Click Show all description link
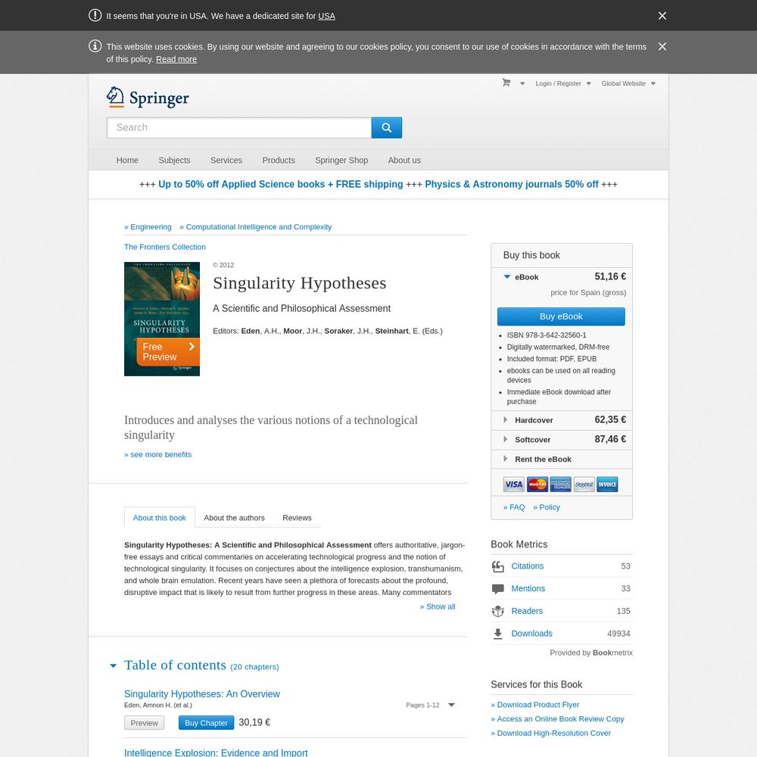This screenshot has height=757, width=757. [438, 606]
